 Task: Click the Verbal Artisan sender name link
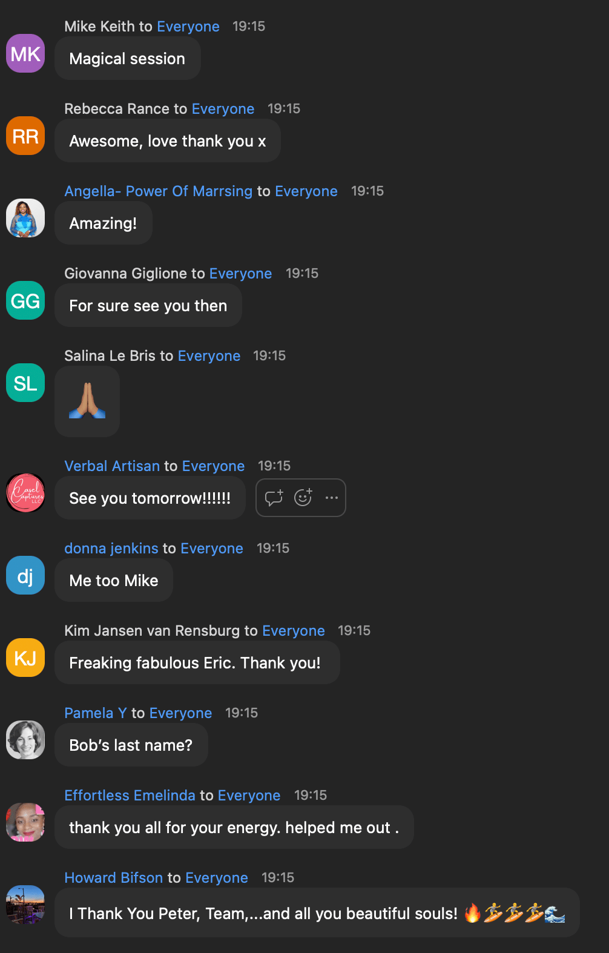point(112,466)
